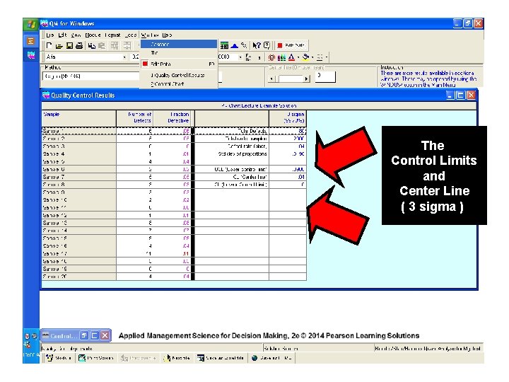
Task: Select 1 Quality Control Results entry
Action: [179, 76]
